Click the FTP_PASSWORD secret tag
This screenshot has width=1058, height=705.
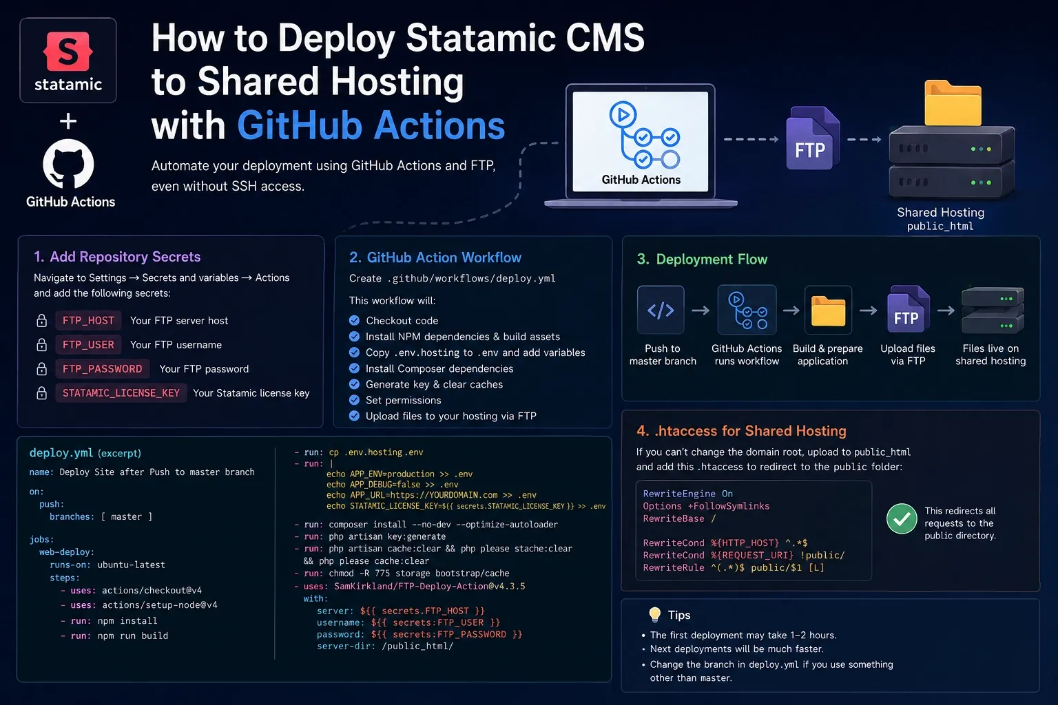pos(103,369)
